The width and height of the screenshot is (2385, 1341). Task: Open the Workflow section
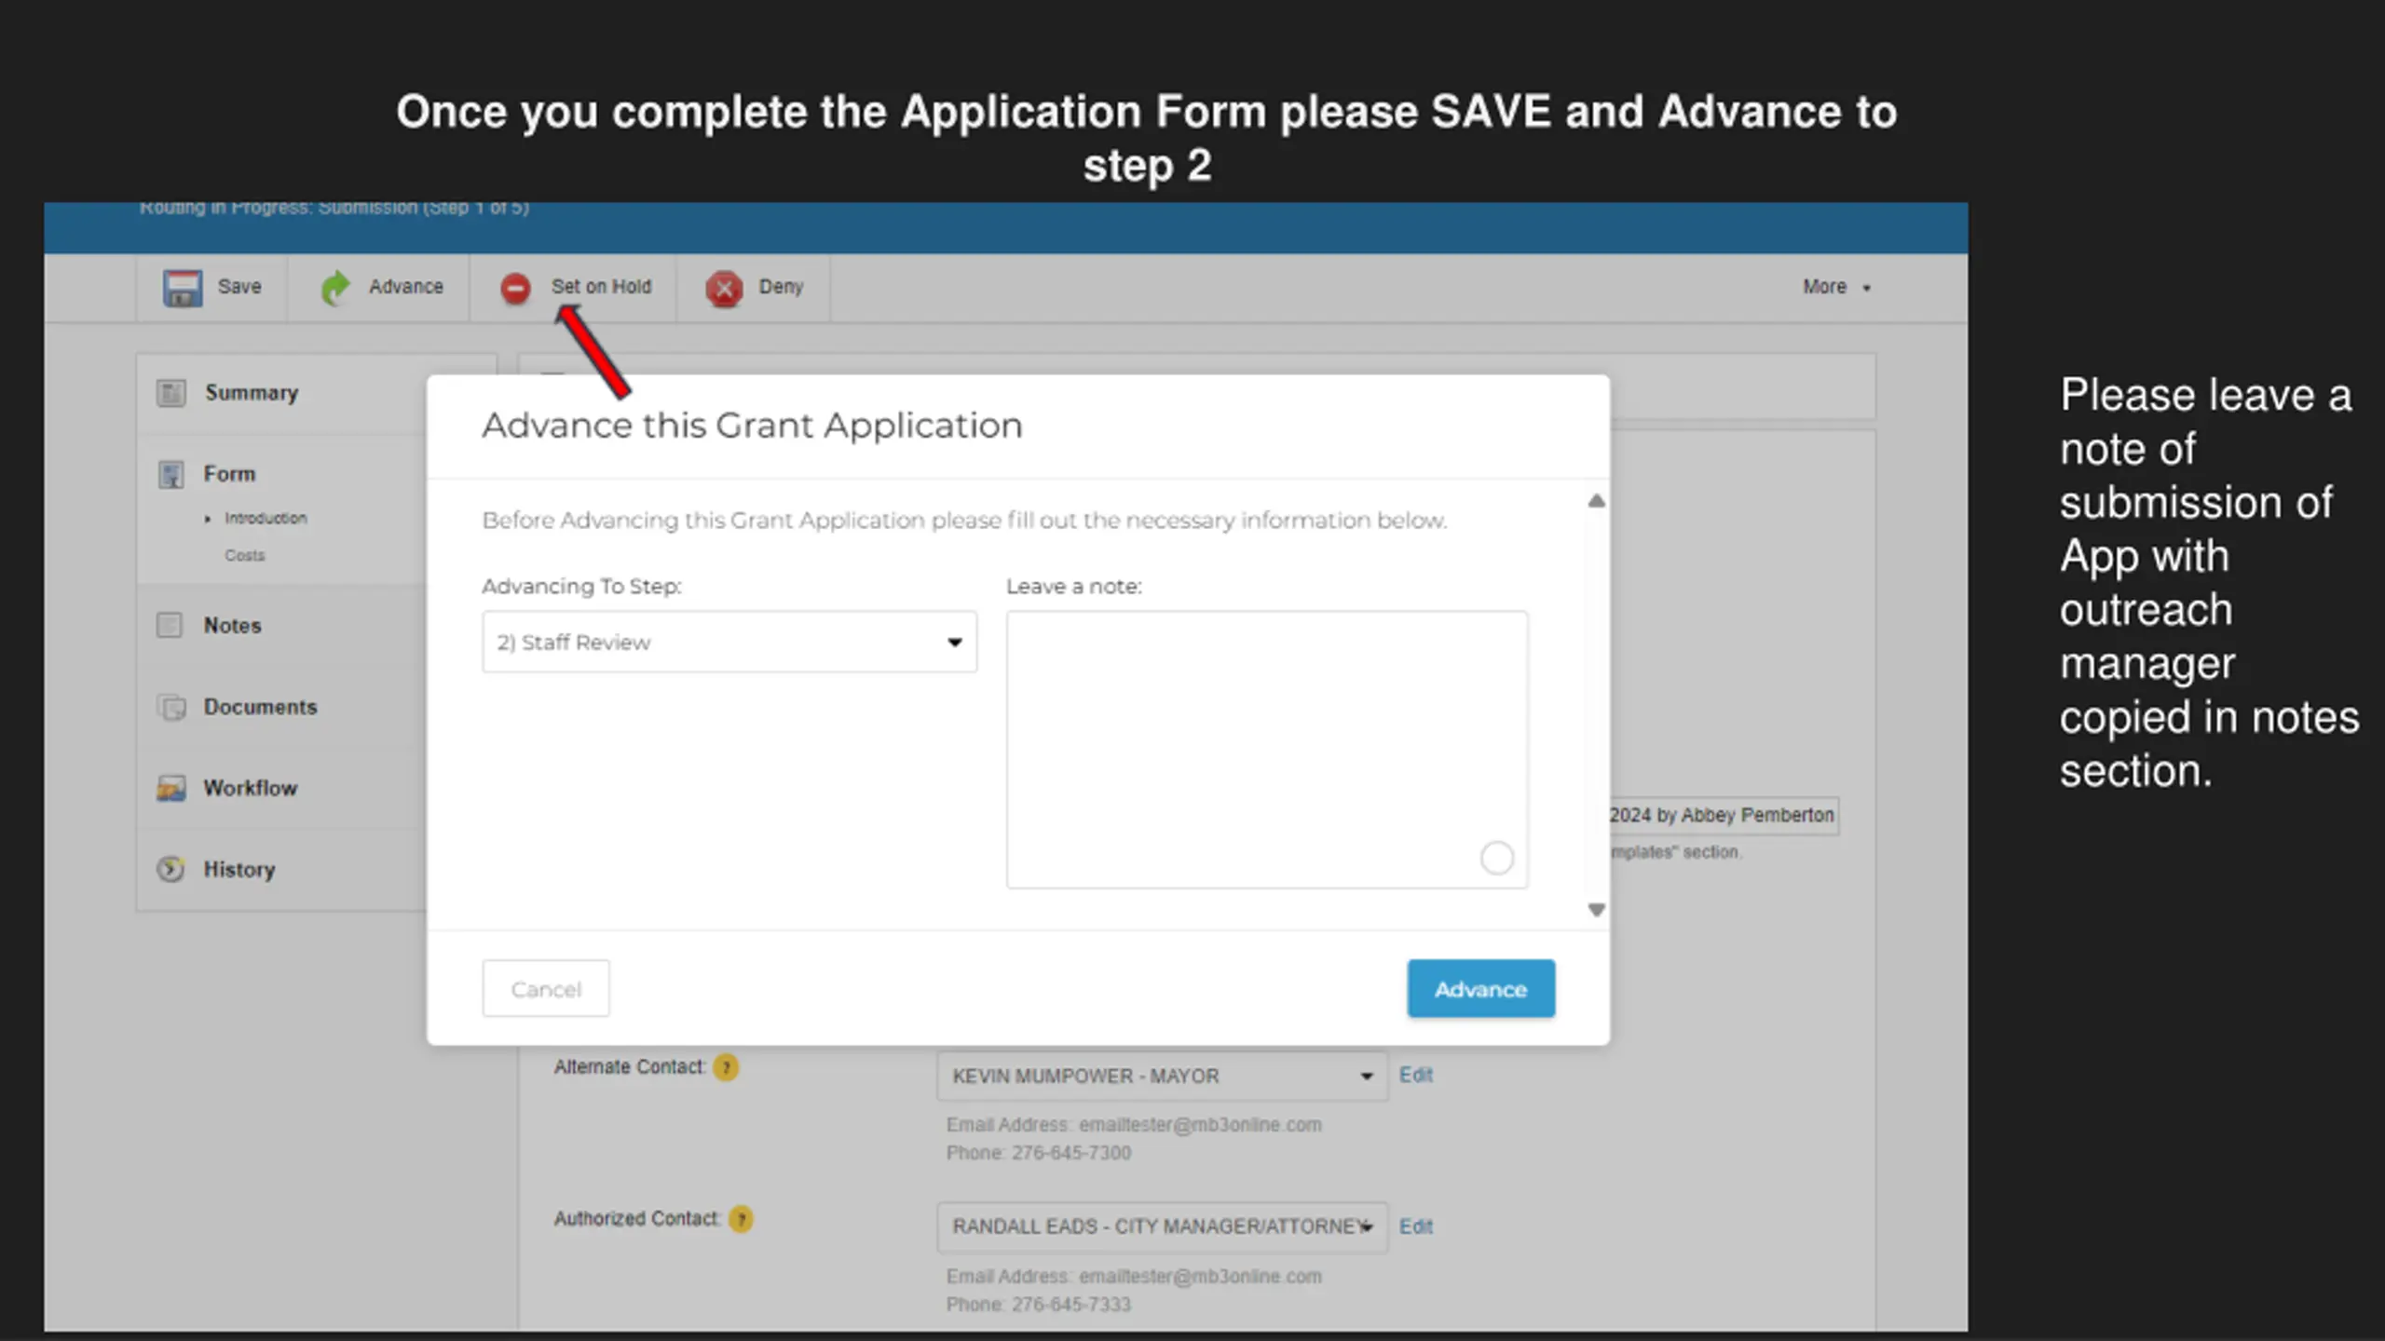pos(251,788)
